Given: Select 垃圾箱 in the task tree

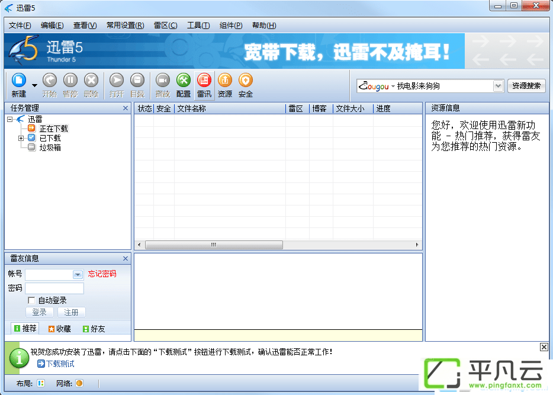Looking at the screenshot, I should pos(50,148).
